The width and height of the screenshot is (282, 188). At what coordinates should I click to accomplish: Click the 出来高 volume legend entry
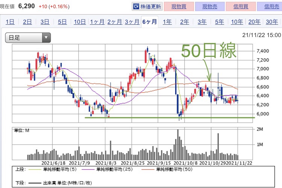pyautogui.click(x=60, y=183)
